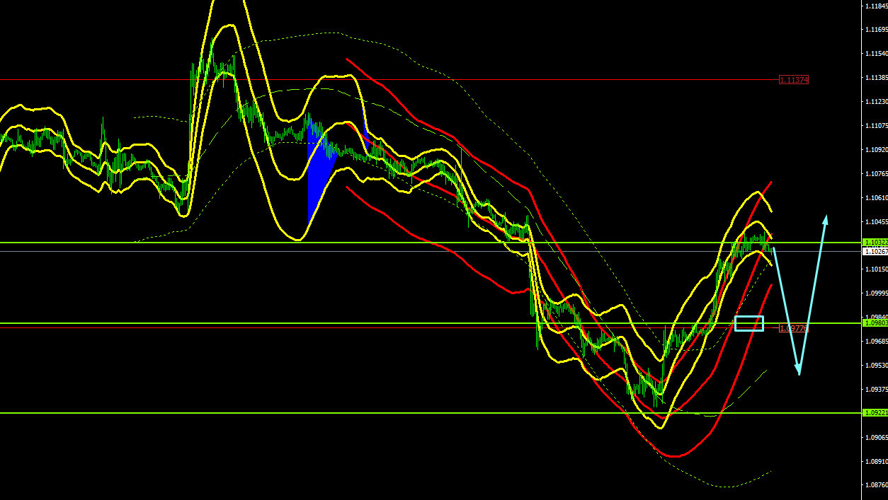Click the 1.11540 value on price axis
This screenshot has height=500, width=888.
[x=876, y=54]
